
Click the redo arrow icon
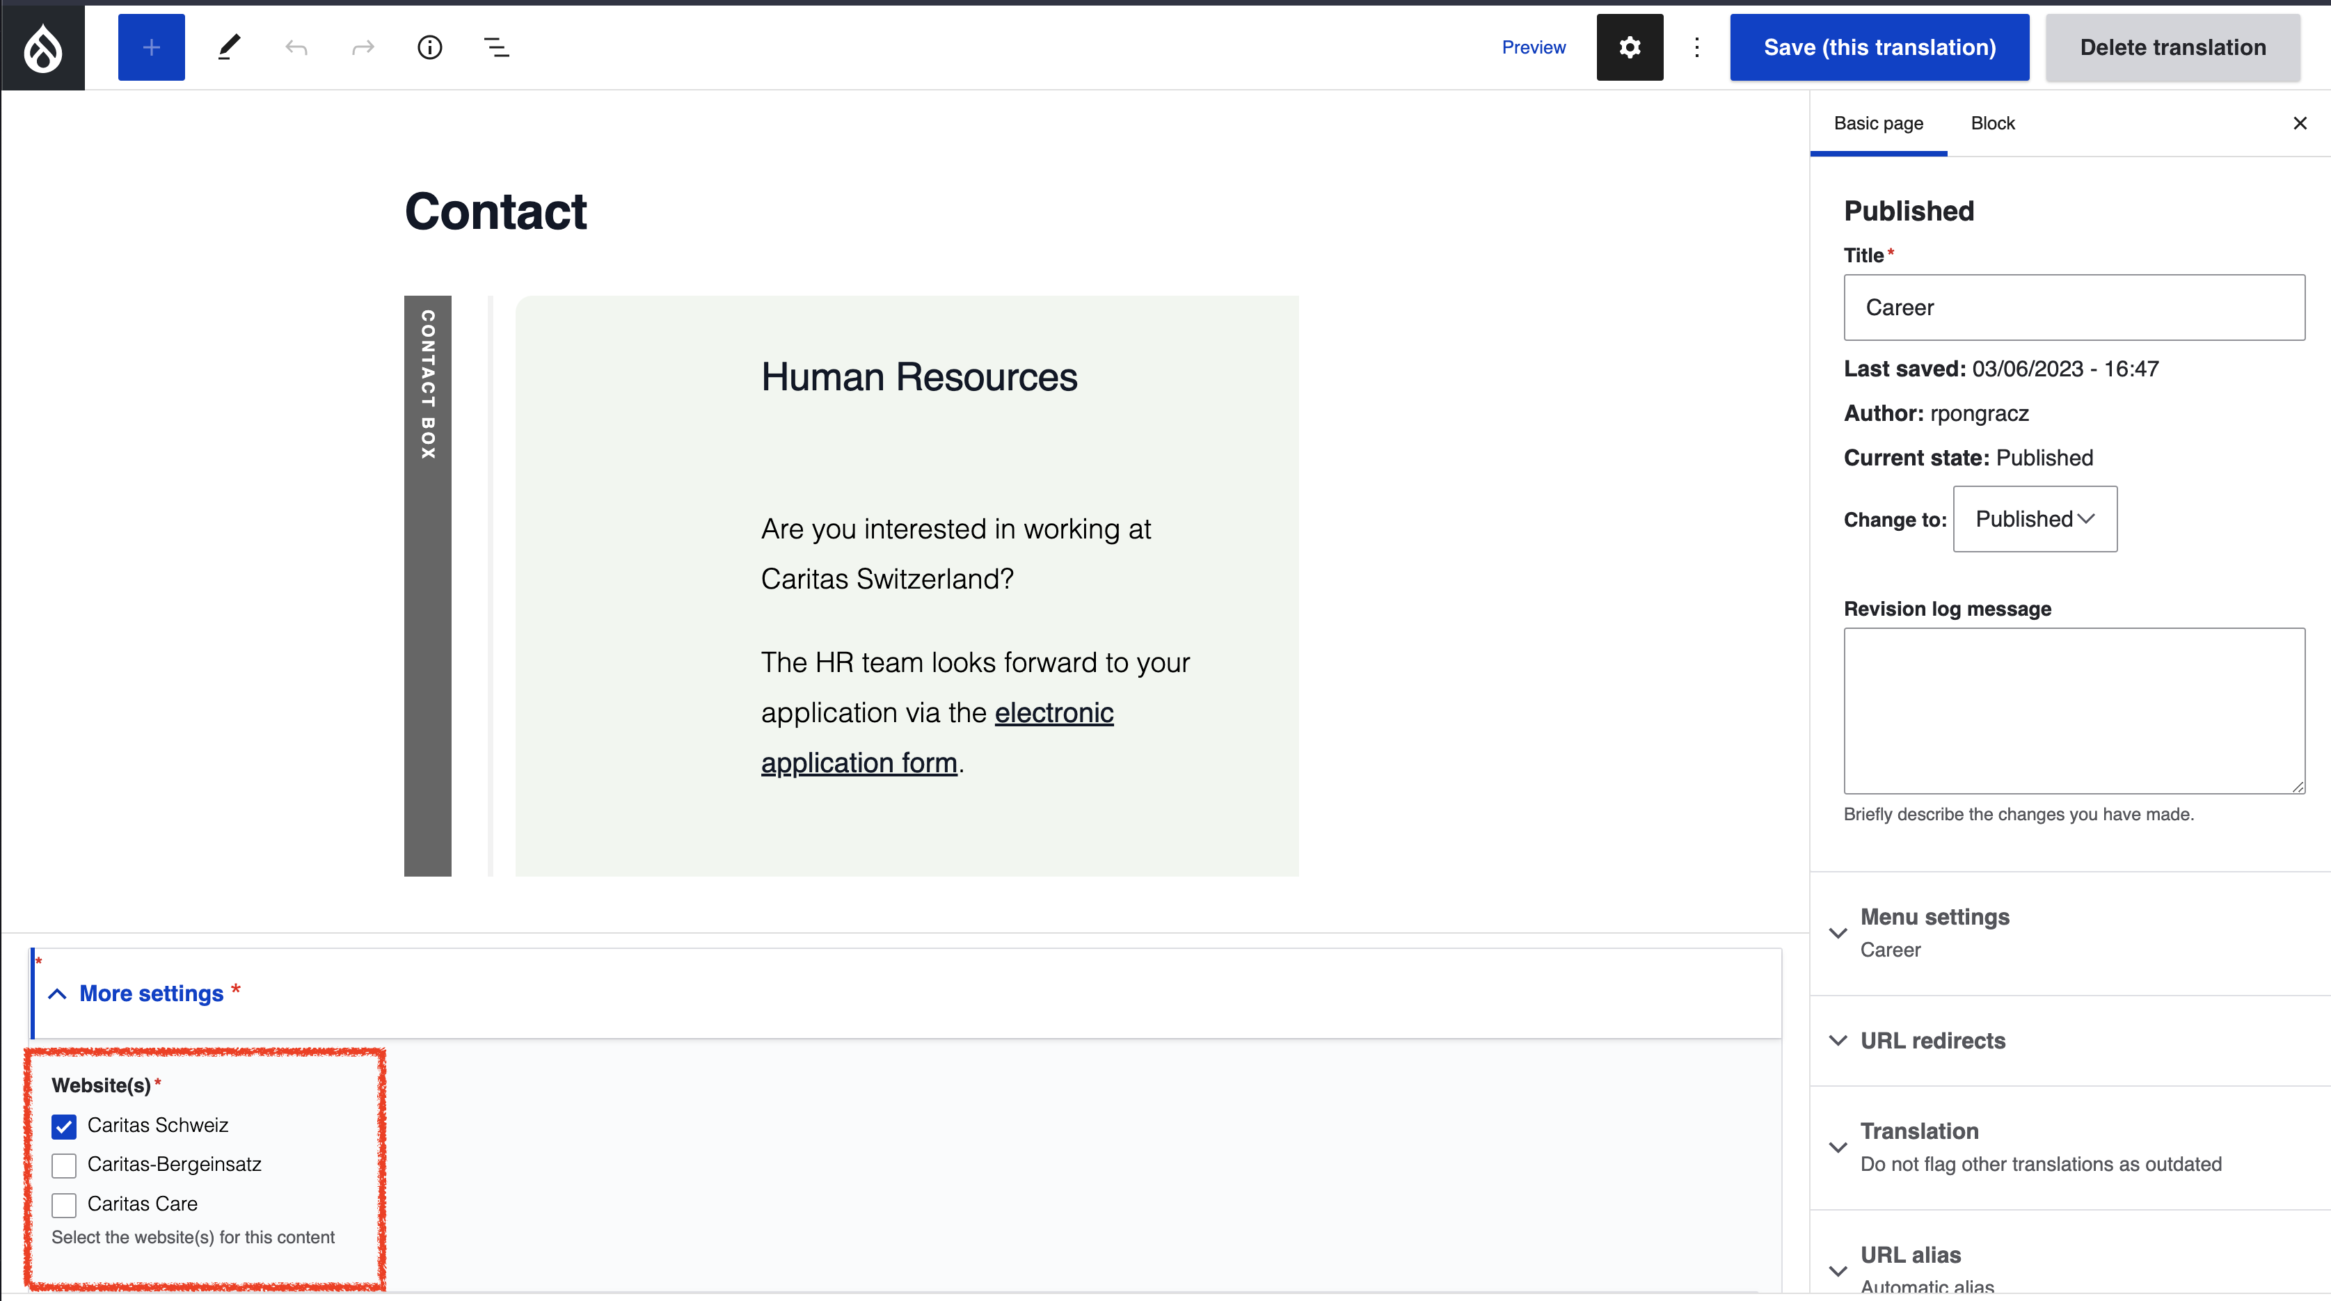pyautogui.click(x=360, y=48)
